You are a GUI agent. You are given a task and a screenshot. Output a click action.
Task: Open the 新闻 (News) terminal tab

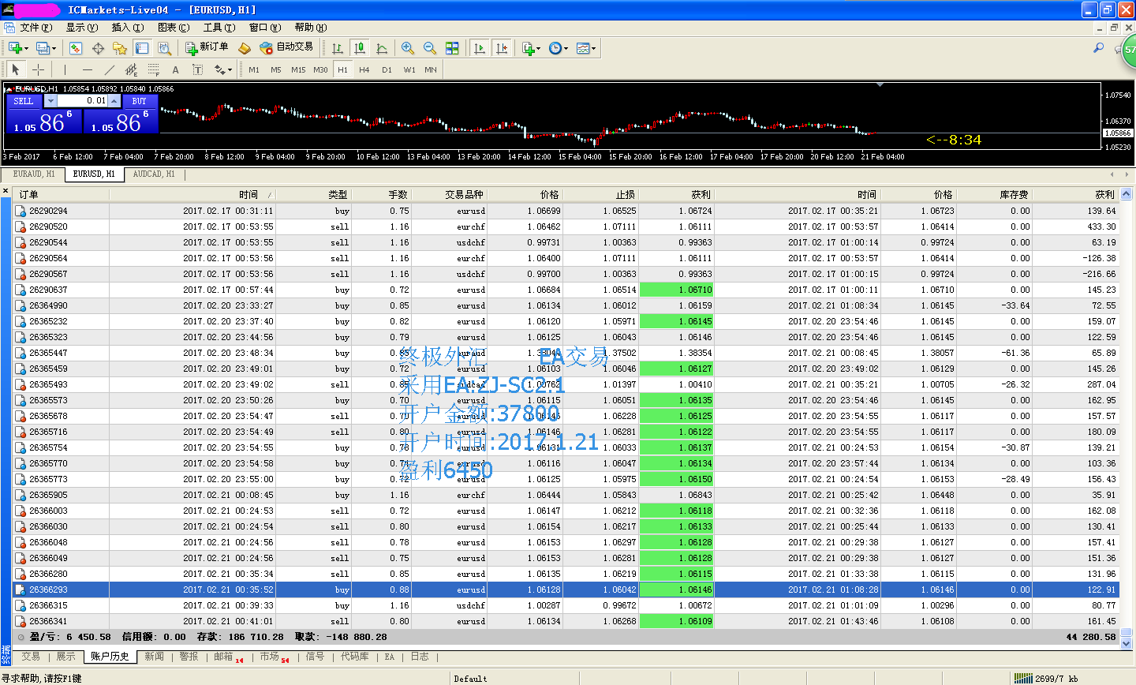pos(154,657)
